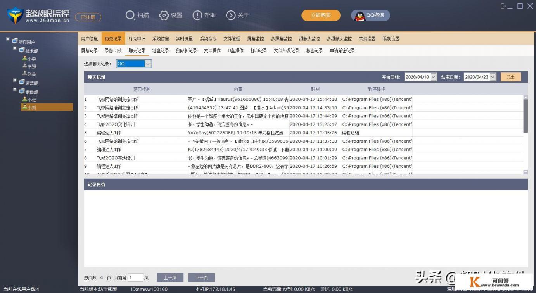Select the 屏幕记录 sub-tab
The height and width of the screenshot is (293, 536).
pos(90,51)
